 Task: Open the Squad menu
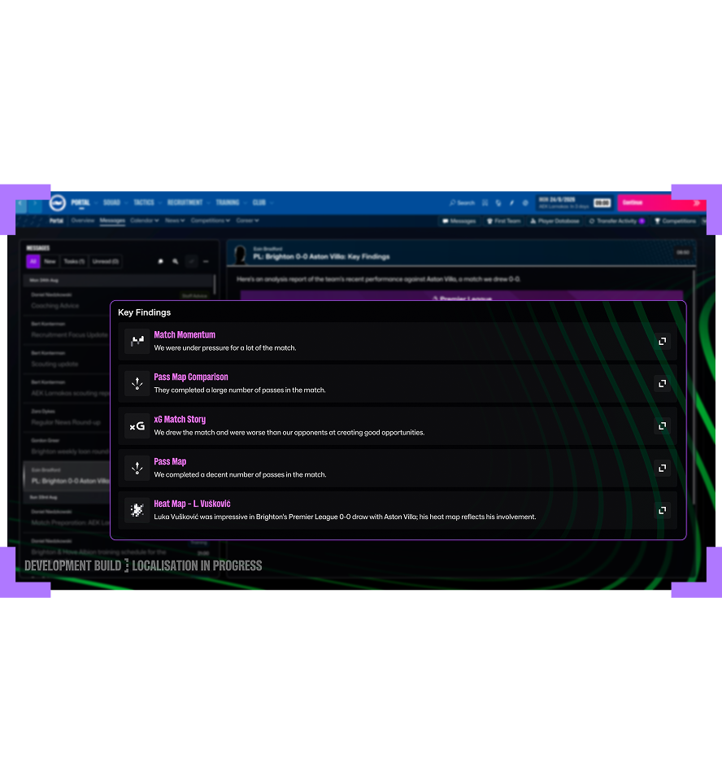pyautogui.click(x=112, y=203)
